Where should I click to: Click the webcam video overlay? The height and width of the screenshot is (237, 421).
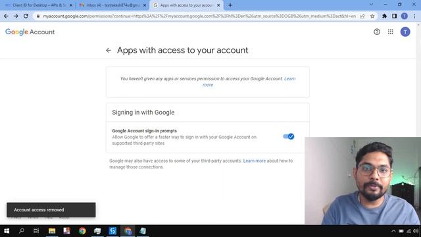click(x=362, y=181)
